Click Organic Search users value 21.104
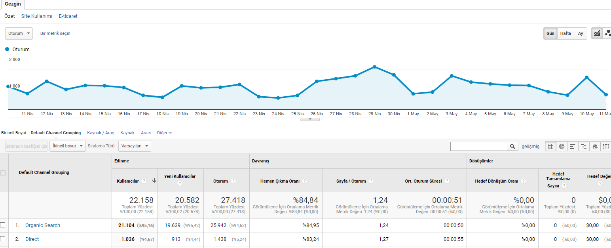This screenshot has width=611, height=248. coord(127,225)
